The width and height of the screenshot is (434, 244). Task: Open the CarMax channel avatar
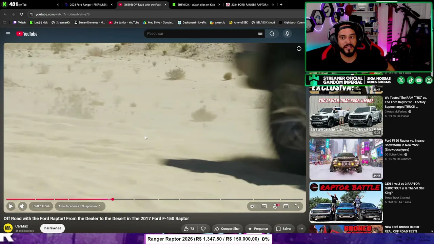click(8, 228)
